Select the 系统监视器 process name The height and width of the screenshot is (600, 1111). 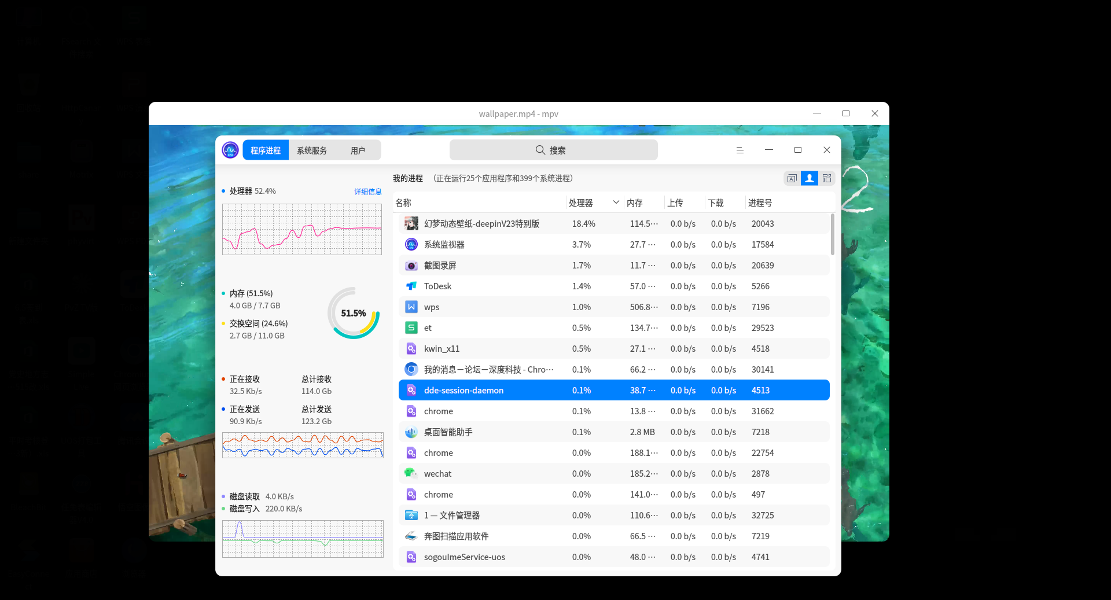[444, 245]
